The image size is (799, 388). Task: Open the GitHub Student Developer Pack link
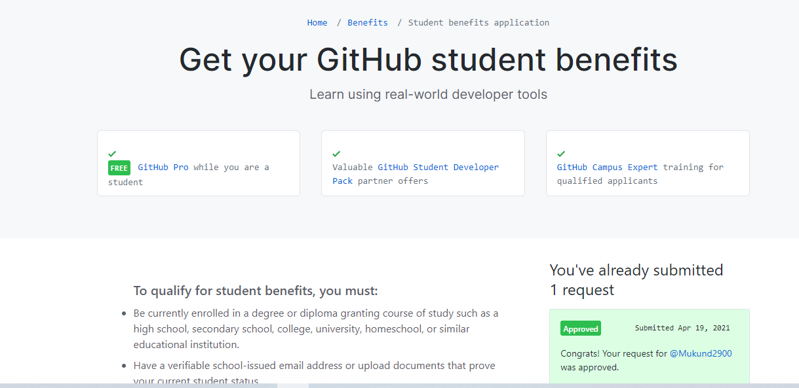(x=438, y=168)
